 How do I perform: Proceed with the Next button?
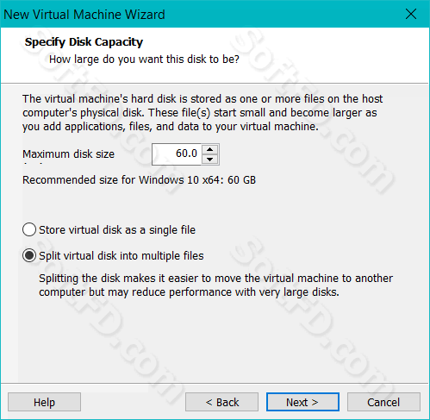[x=302, y=402]
